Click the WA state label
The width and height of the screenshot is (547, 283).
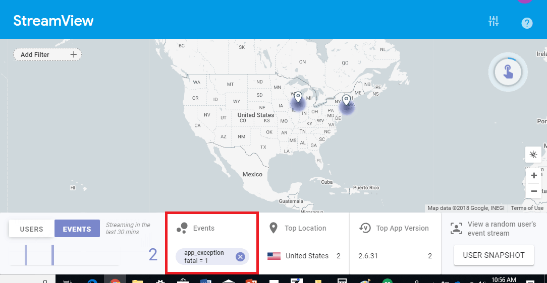(197, 82)
